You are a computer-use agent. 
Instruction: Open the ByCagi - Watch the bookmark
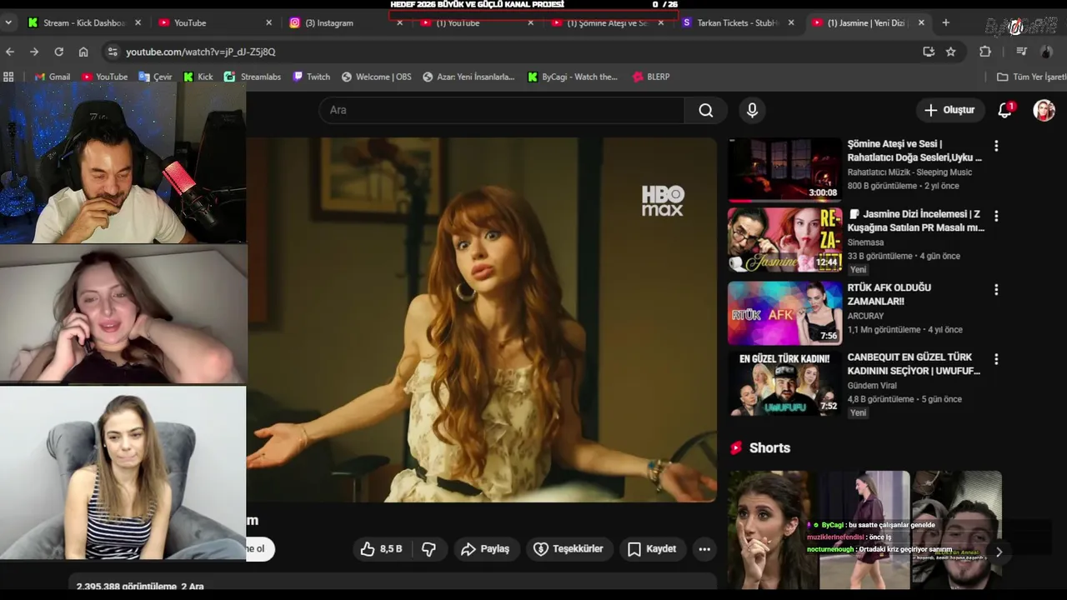click(573, 77)
